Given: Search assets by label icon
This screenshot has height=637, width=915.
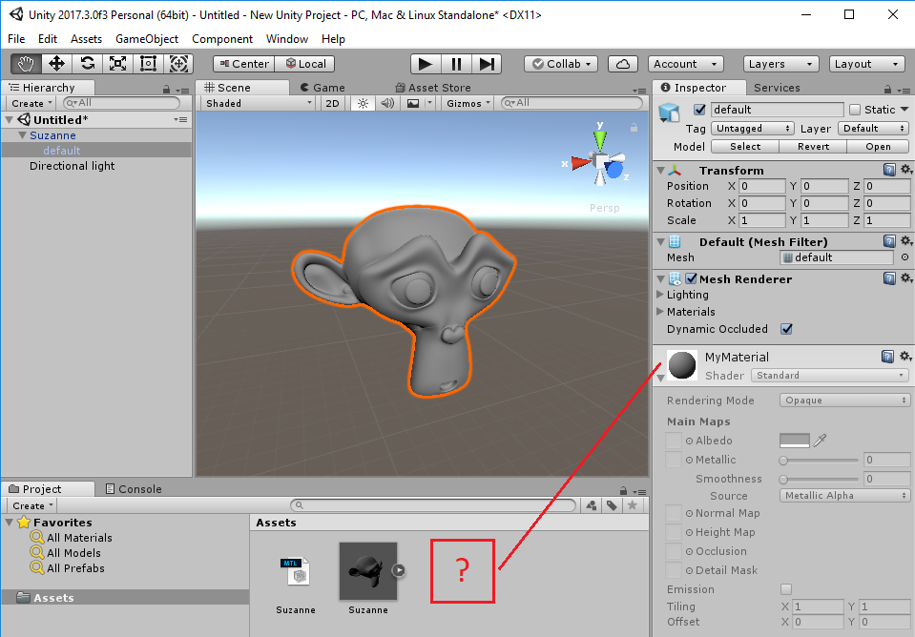Looking at the screenshot, I should pos(612,505).
